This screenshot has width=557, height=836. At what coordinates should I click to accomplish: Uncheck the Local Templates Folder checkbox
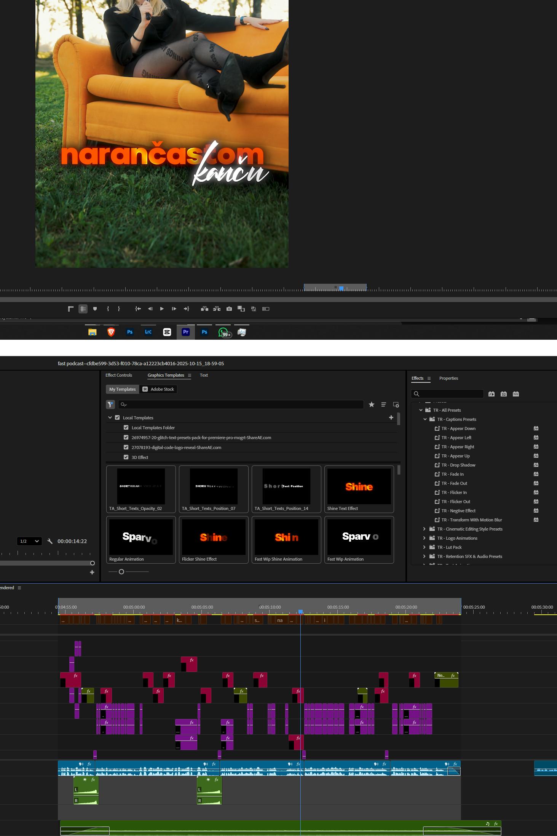(x=126, y=428)
